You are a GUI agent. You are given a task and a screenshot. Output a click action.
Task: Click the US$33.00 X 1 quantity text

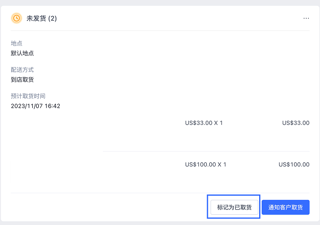pos(204,123)
